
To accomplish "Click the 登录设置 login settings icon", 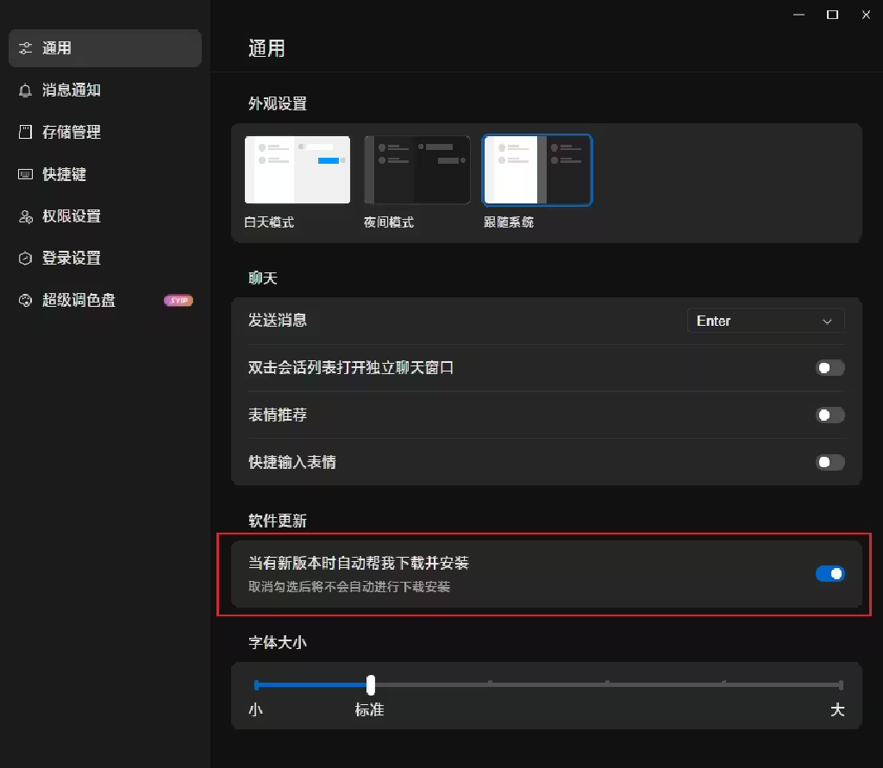I will [24, 258].
